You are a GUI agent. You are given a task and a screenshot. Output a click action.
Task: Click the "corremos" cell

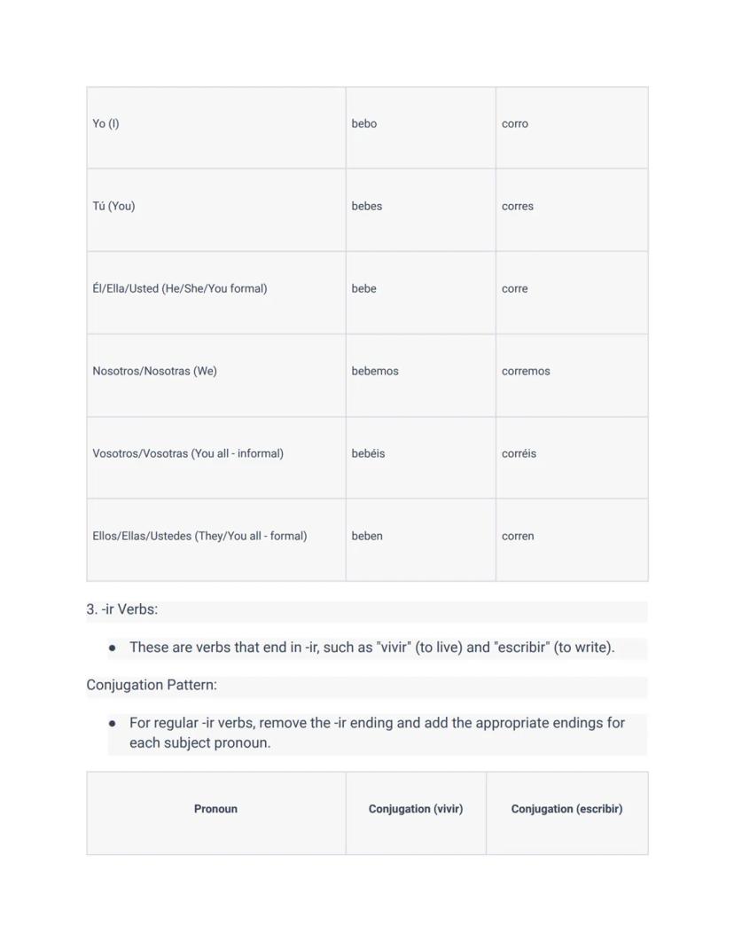tap(526, 372)
